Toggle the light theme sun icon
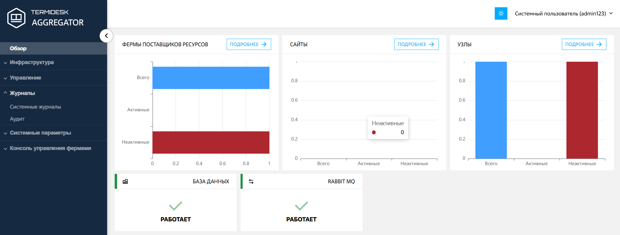Viewport: 620px width, 235px height. tap(501, 14)
